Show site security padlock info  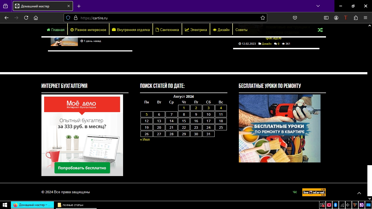click(x=76, y=18)
